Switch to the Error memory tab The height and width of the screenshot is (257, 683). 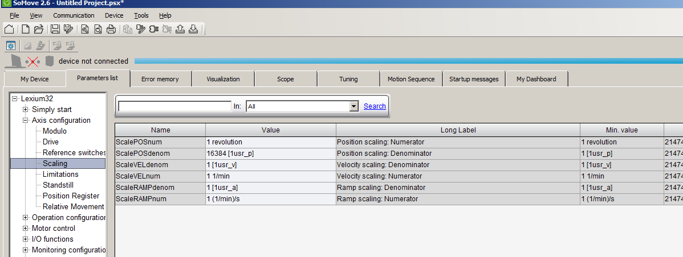click(x=160, y=79)
